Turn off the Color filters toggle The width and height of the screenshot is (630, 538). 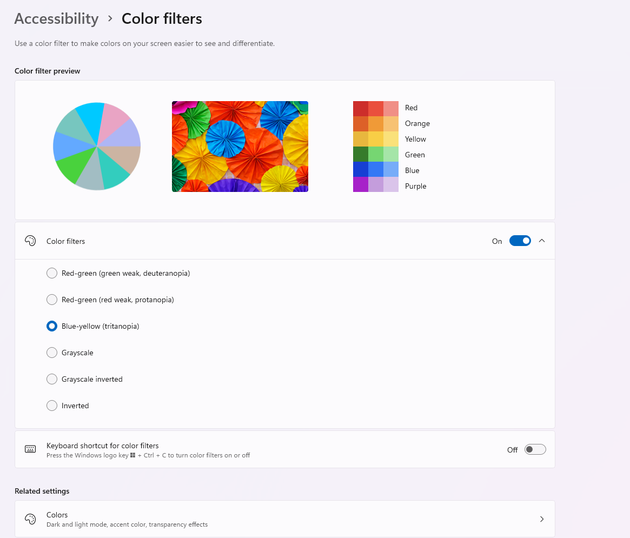tap(520, 241)
